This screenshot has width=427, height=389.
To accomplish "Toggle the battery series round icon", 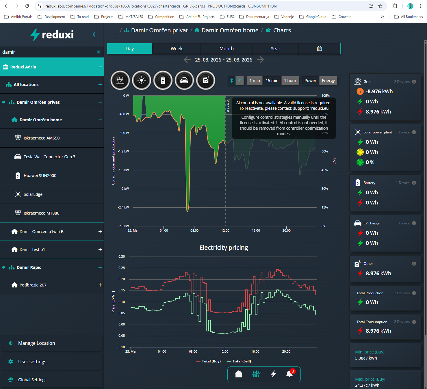I will coord(163,80).
